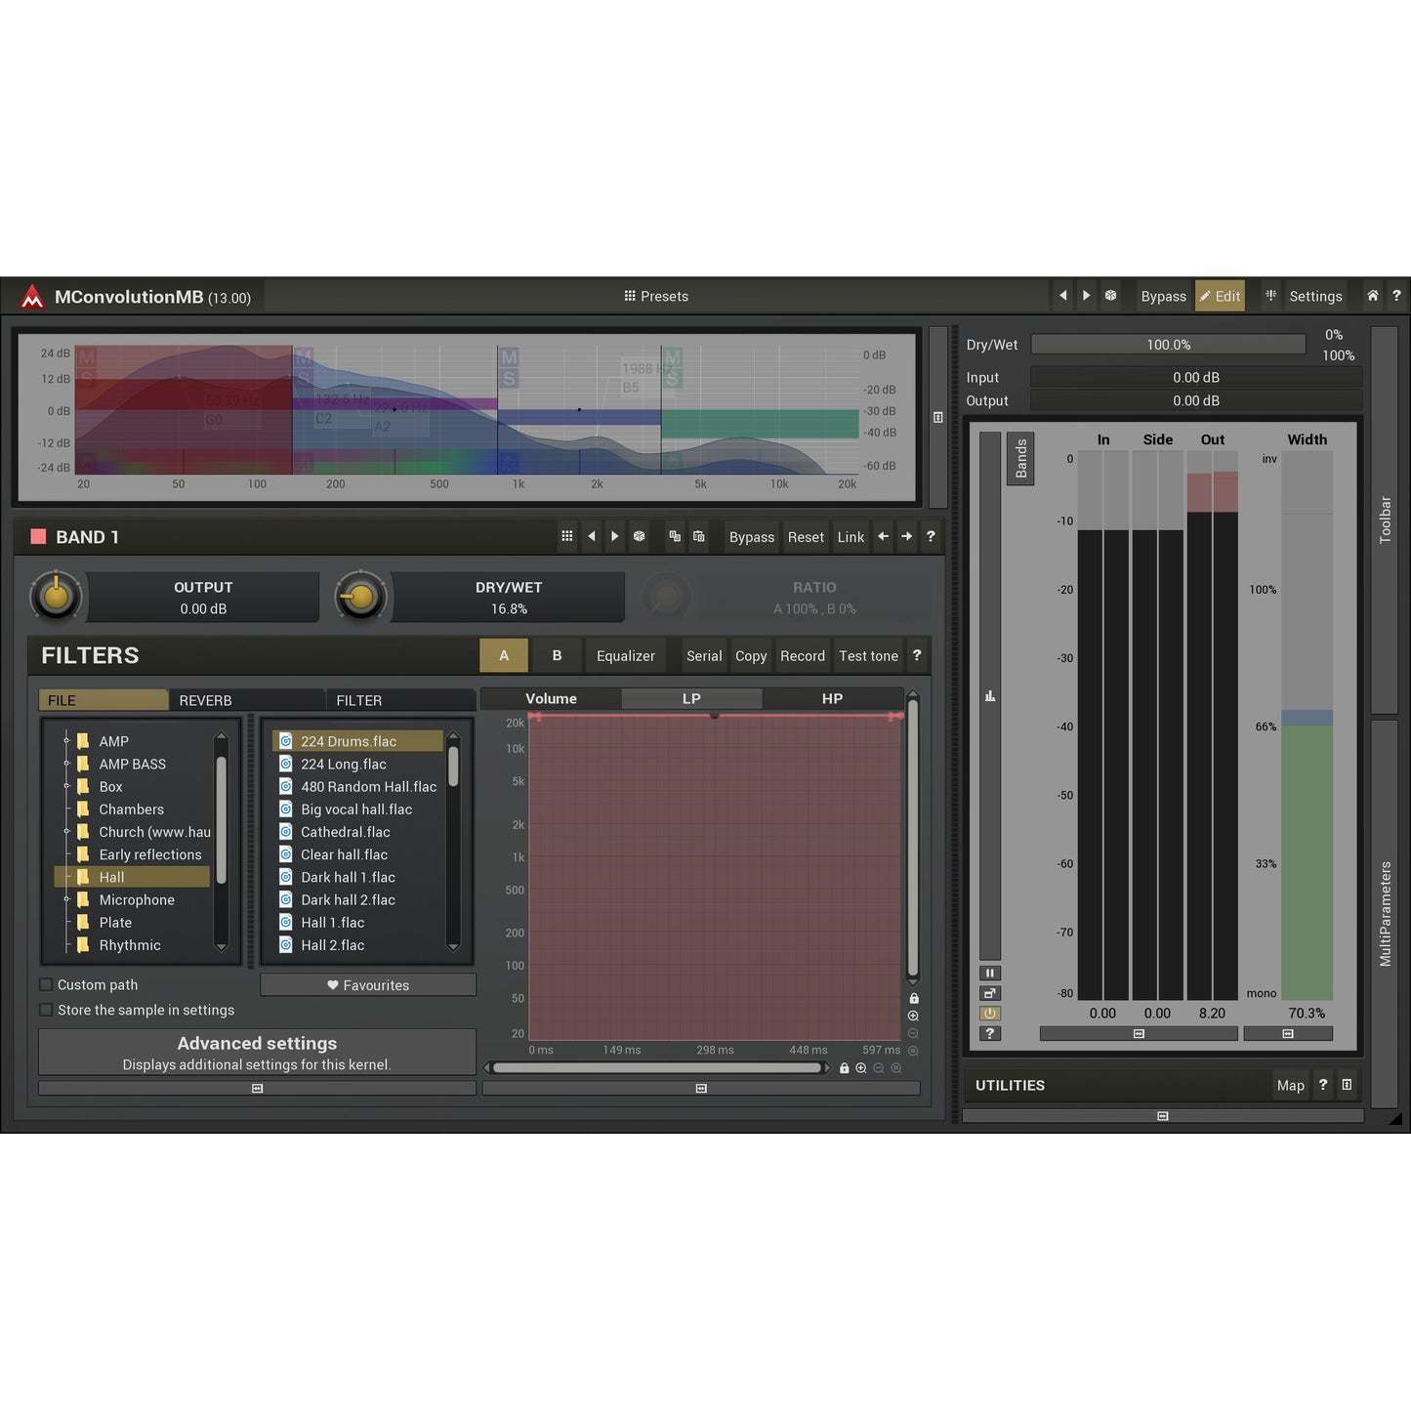Click the Dry/Wet slider showing 100.0%
Image resolution: width=1411 pixels, height=1411 pixels.
pyautogui.click(x=1169, y=344)
